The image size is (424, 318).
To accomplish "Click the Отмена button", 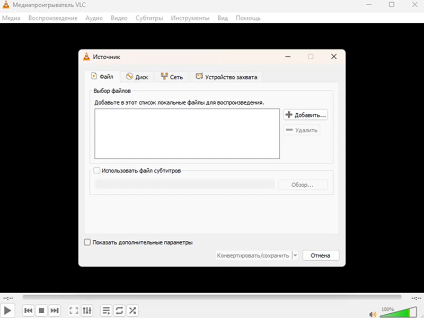I will [321, 256].
